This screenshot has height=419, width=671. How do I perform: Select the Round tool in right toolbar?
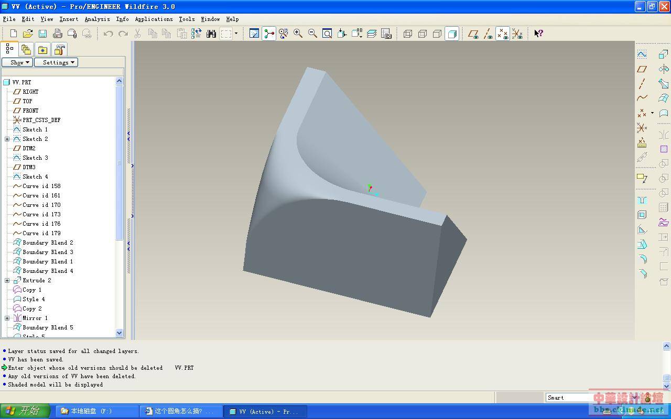tap(642, 259)
